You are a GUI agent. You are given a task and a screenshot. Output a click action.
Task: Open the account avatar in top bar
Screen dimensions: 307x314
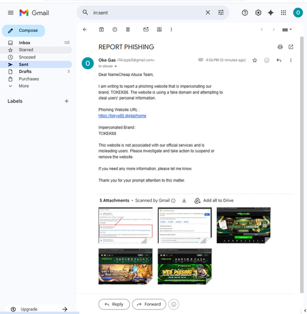point(298,13)
